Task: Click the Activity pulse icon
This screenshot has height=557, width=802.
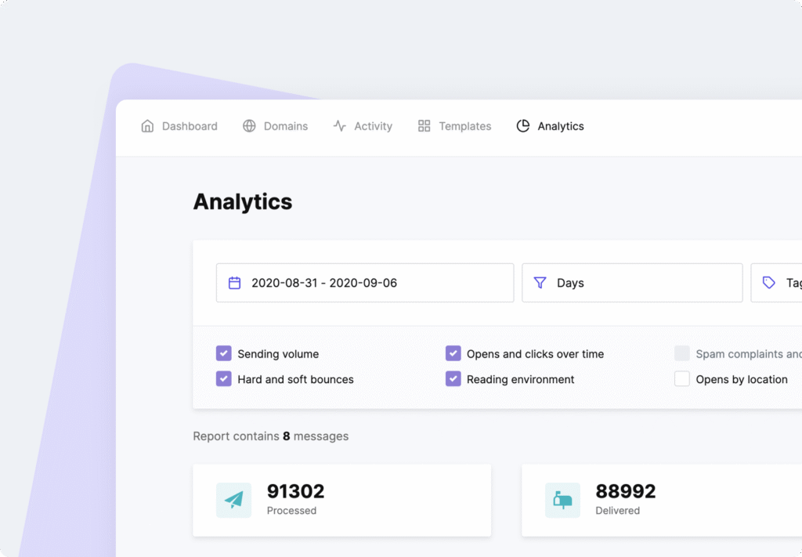Action: [340, 126]
